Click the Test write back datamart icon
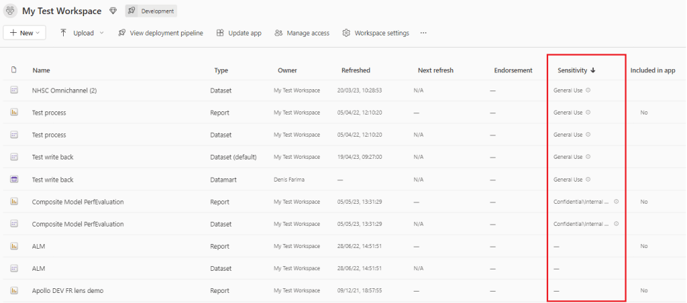 14,180
